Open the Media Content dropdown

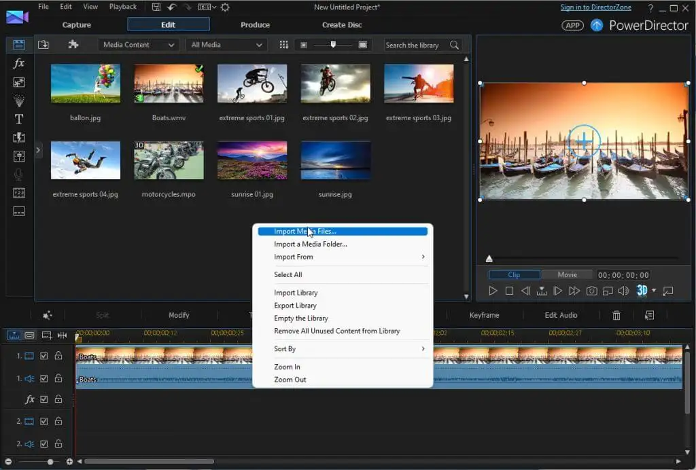point(139,45)
